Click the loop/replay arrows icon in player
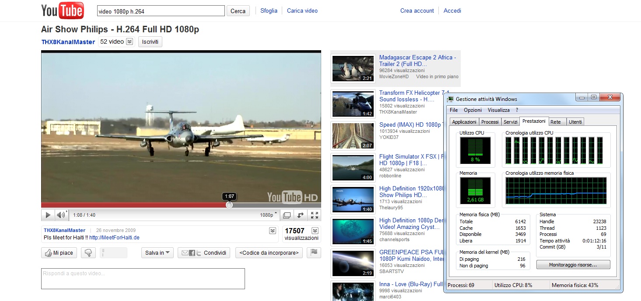Screen dimensions: 641x301 pyautogui.click(x=301, y=215)
